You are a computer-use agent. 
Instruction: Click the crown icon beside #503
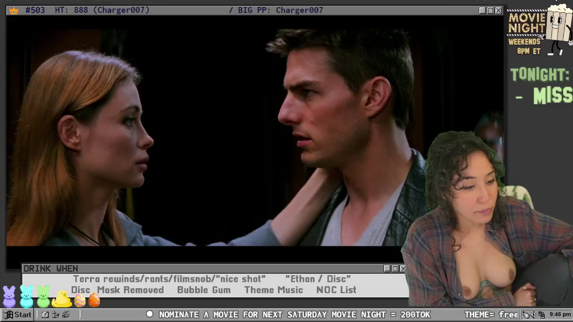pyautogui.click(x=14, y=11)
